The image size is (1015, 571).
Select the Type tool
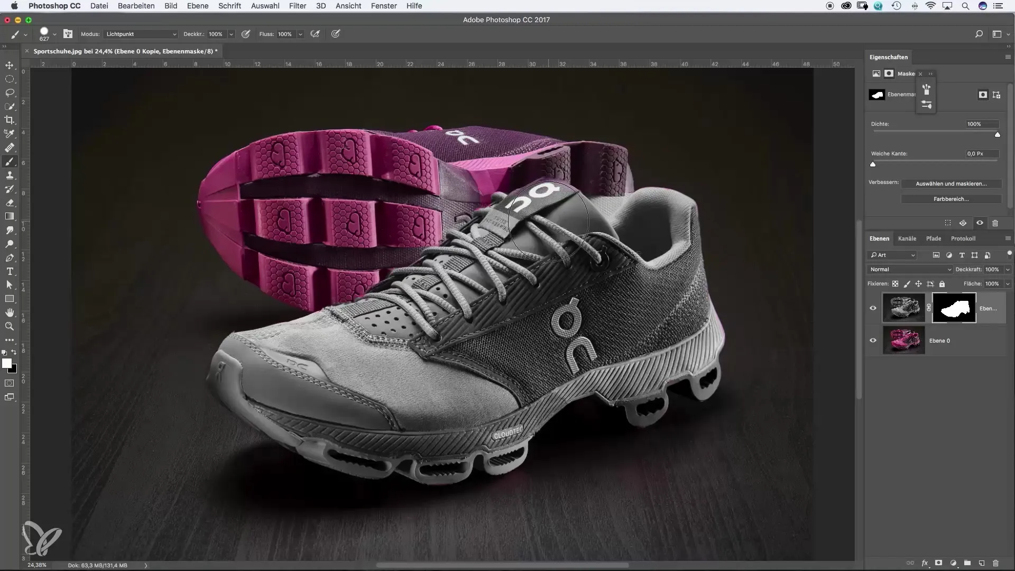point(10,272)
